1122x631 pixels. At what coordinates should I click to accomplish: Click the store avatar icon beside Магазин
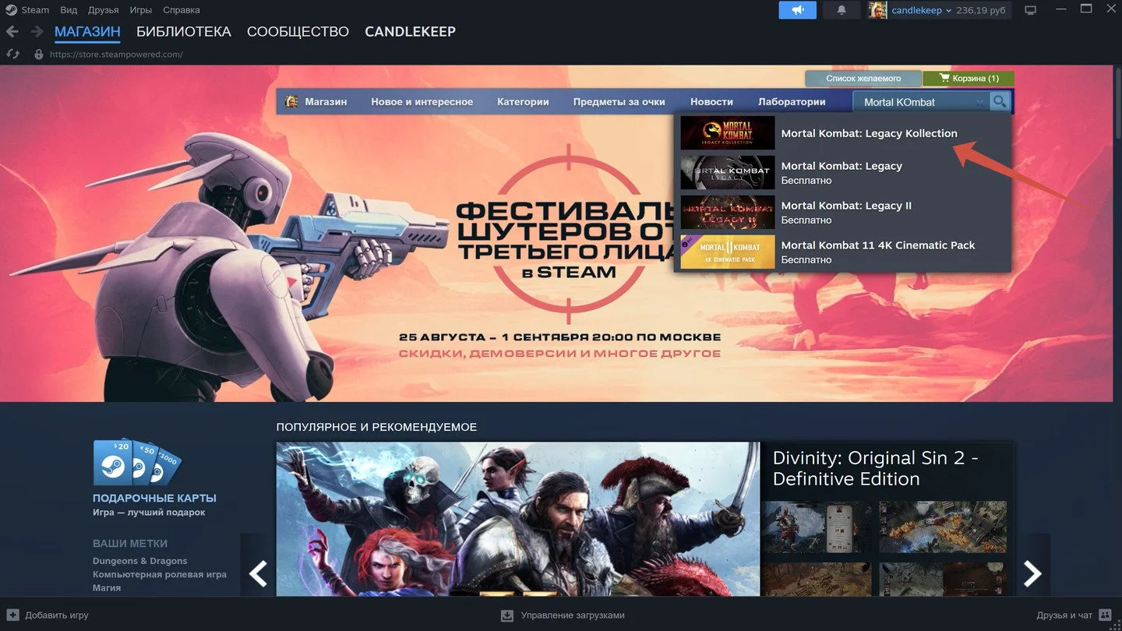(291, 101)
